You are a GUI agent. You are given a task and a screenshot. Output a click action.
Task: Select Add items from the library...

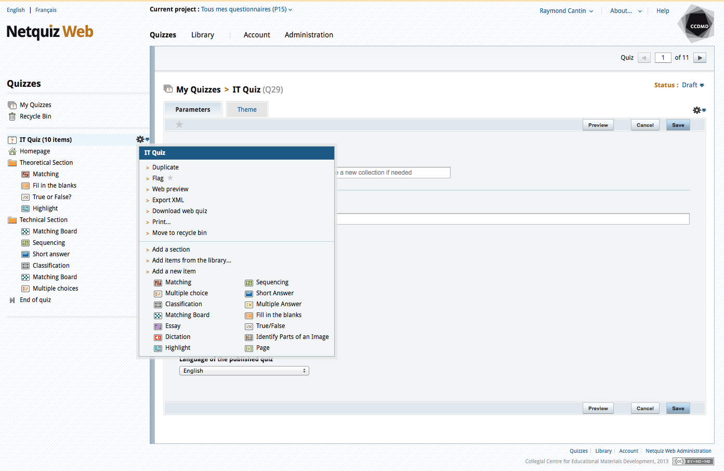coord(192,260)
